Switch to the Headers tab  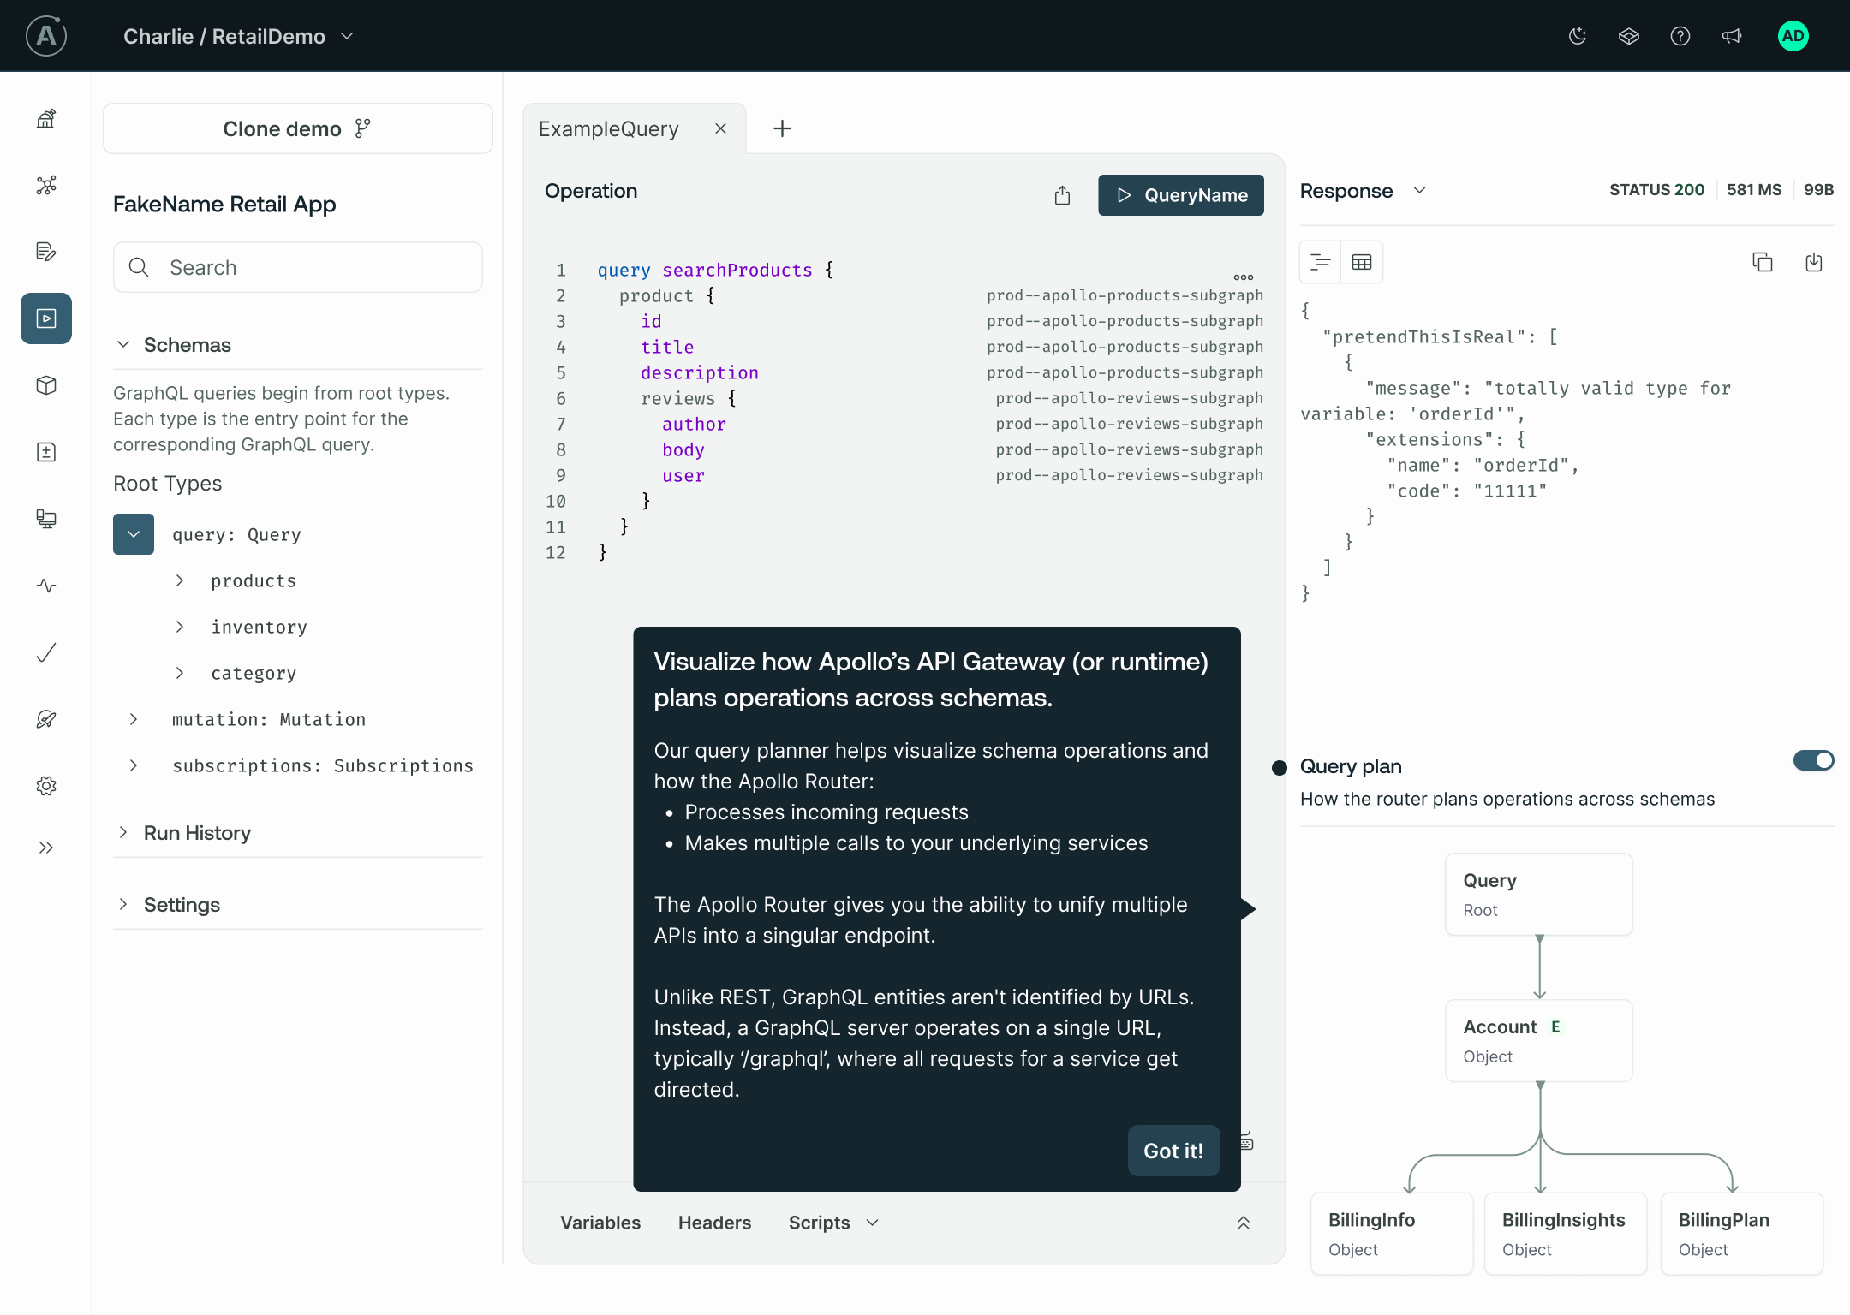[x=714, y=1223]
